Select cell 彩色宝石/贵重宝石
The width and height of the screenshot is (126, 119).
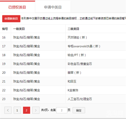pos(80,64)
